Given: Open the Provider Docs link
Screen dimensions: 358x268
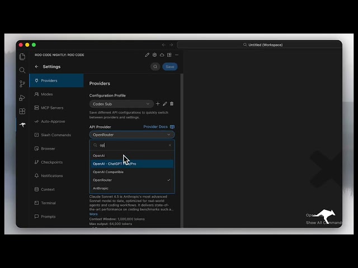Looking at the screenshot, I should pos(156,127).
